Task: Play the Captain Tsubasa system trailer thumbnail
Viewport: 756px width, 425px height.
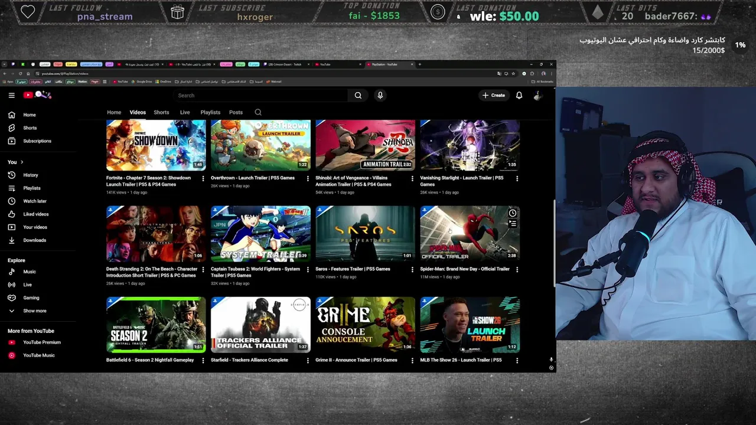Action: 260,234
